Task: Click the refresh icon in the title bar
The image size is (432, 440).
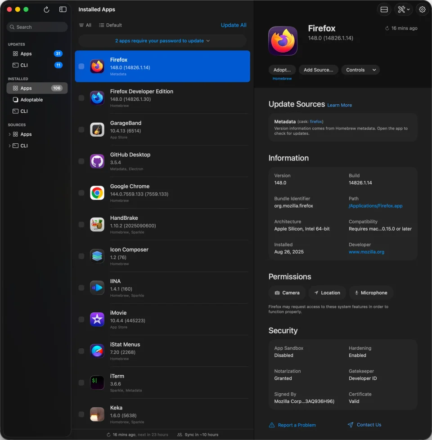Action: point(47,9)
